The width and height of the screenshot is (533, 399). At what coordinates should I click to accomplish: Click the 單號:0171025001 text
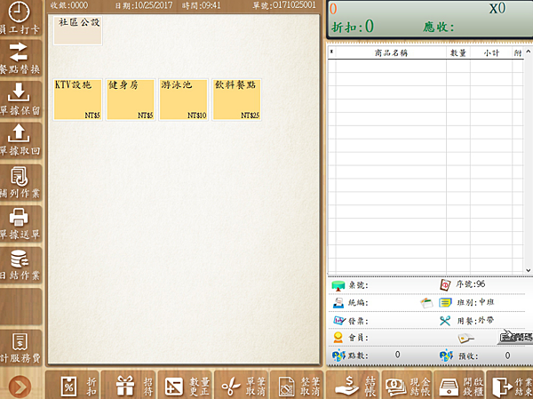point(284,5)
